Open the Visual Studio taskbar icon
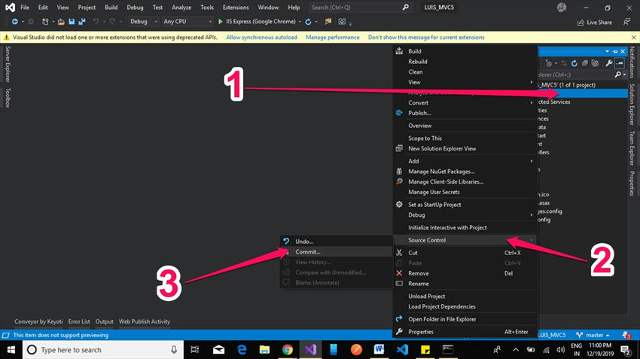 tap(310, 350)
